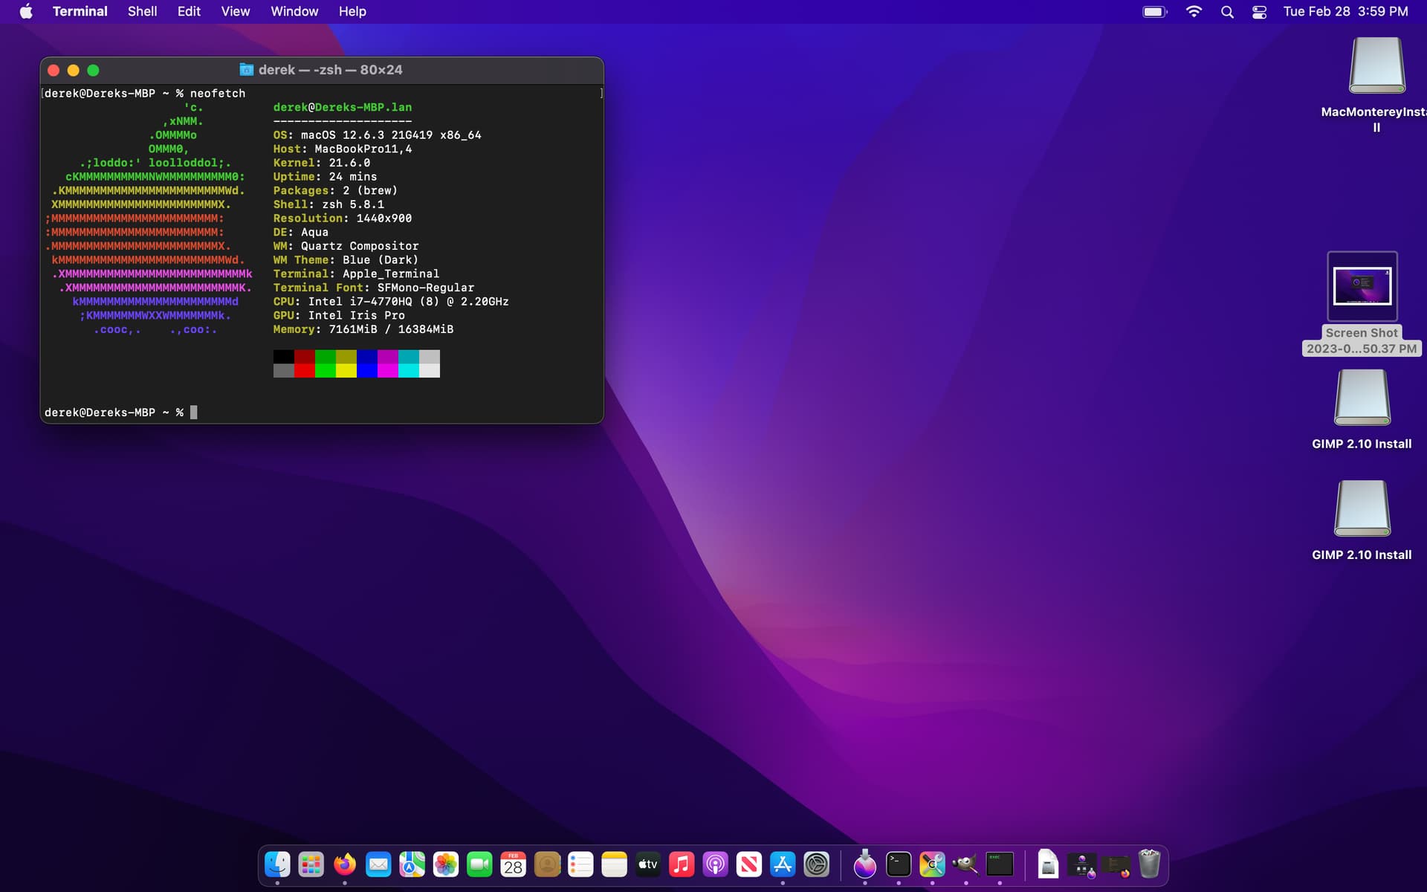This screenshot has width=1427, height=892.
Task: Launch Launchpad from the Dock
Action: (x=311, y=864)
